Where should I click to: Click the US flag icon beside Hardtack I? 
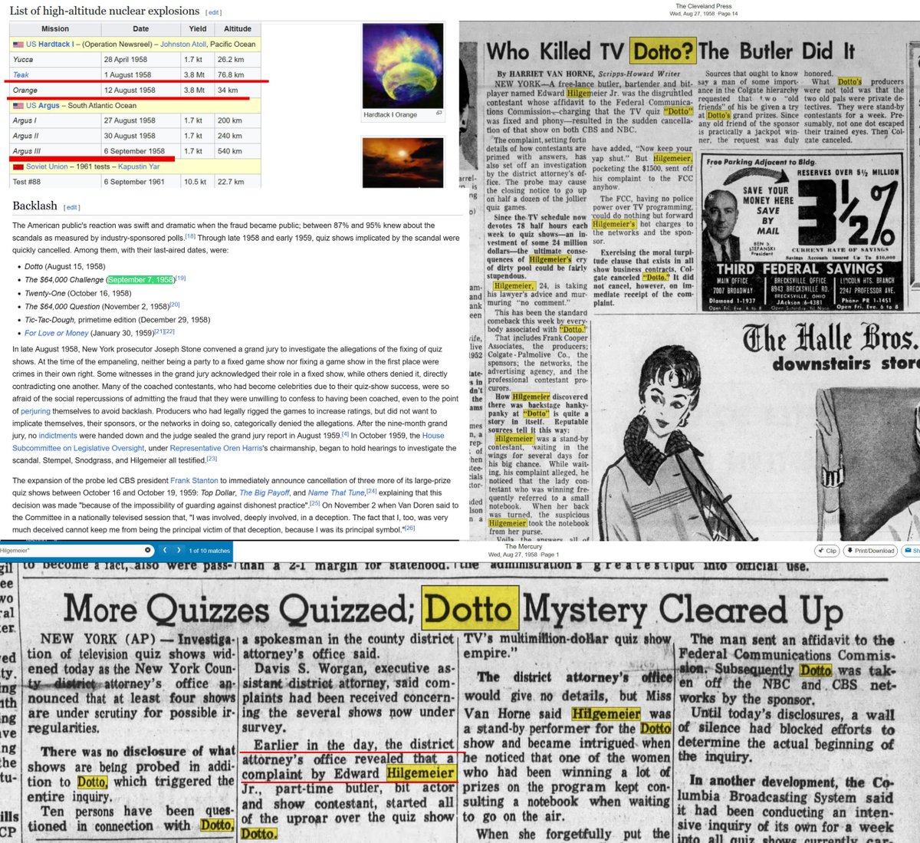tap(18, 44)
